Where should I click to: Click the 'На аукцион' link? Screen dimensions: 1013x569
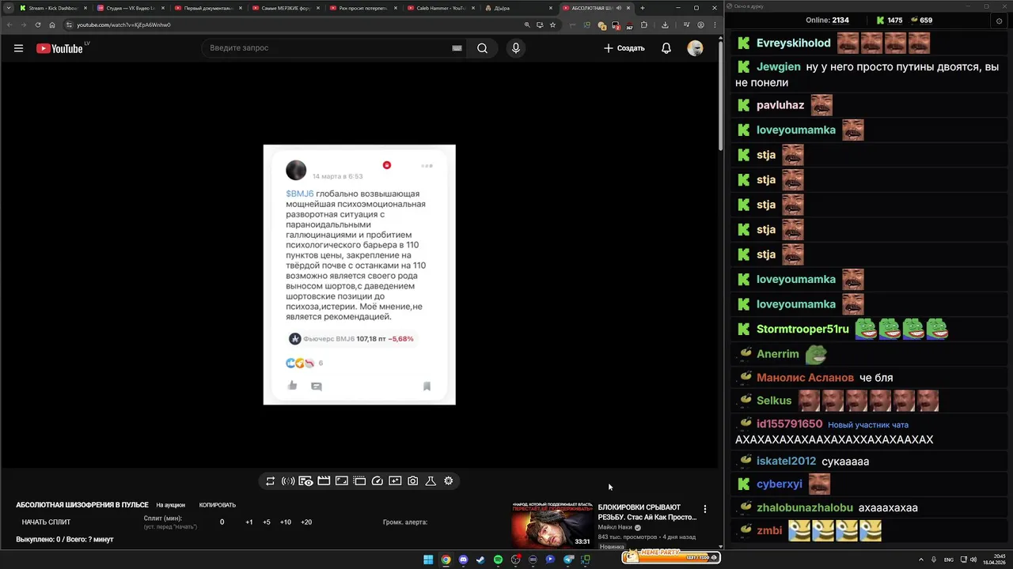coord(170,505)
